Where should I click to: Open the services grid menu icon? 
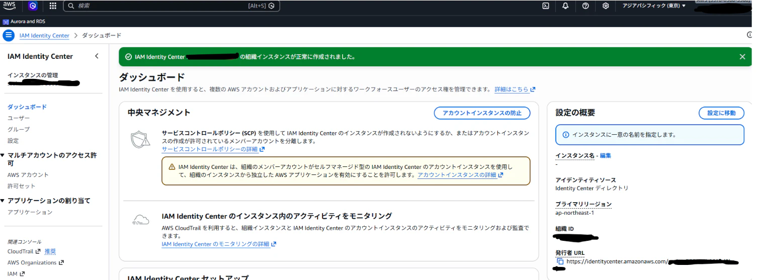53,6
